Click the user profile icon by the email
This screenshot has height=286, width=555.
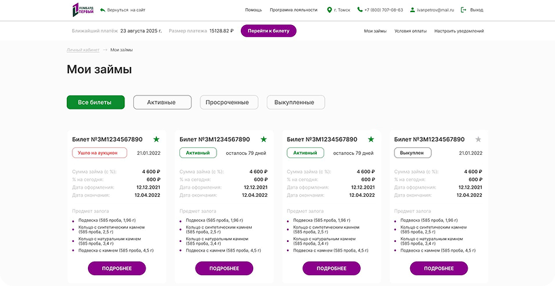tap(412, 10)
